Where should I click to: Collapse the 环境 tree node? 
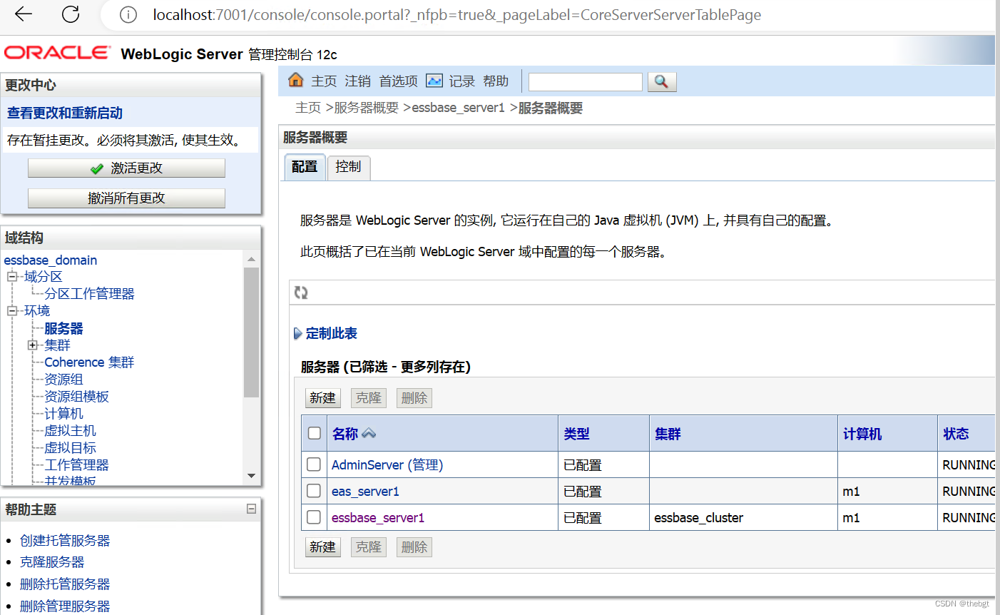11,310
